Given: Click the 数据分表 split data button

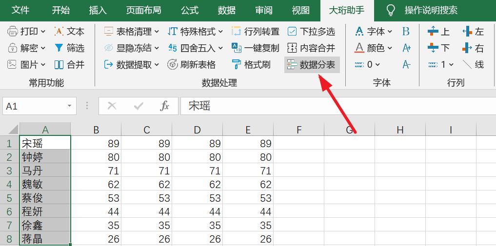Looking at the screenshot, I should 312,65.
